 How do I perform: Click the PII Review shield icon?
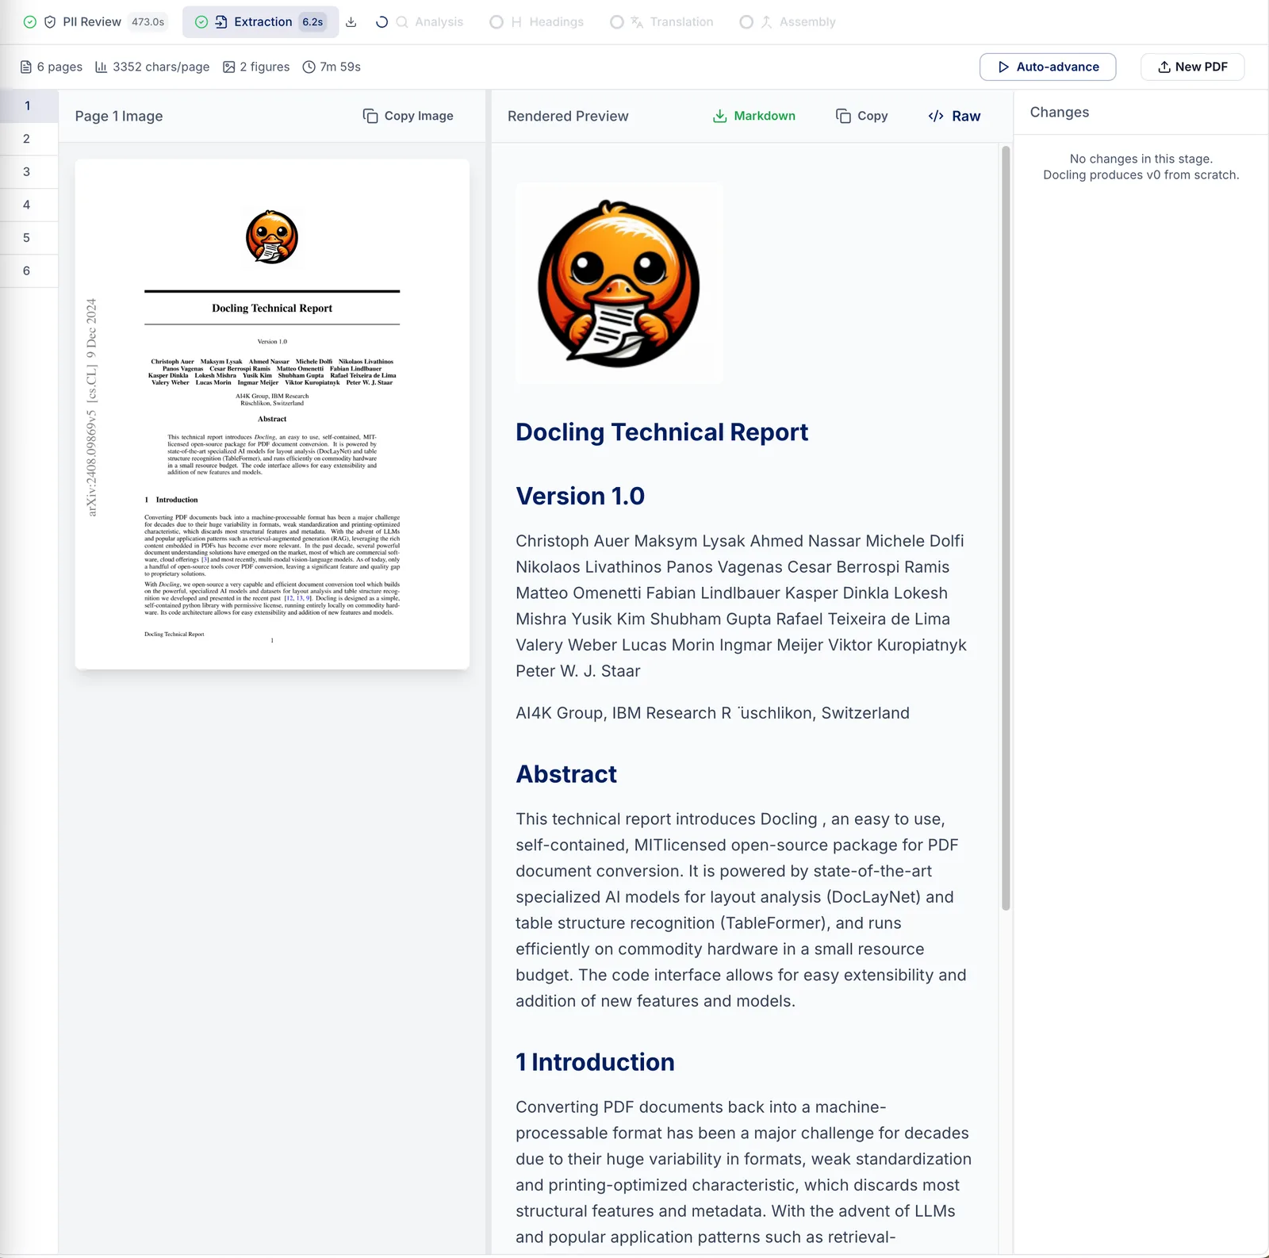coord(50,22)
